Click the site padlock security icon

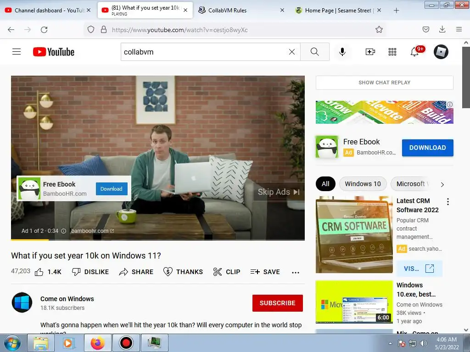tap(104, 29)
